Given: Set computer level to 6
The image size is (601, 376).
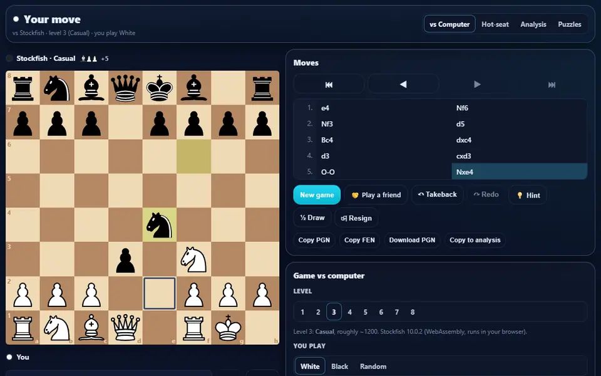Looking at the screenshot, I should [381, 312].
